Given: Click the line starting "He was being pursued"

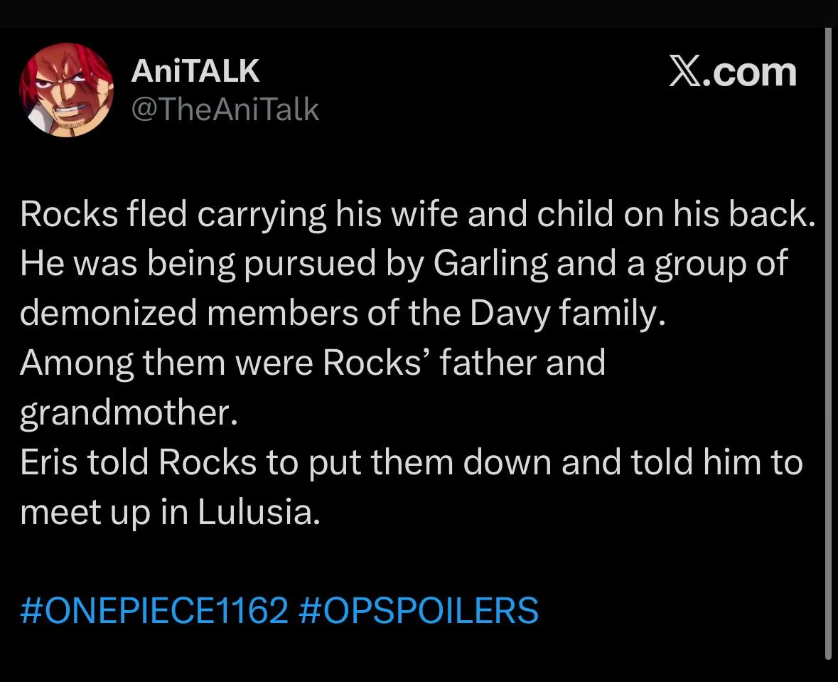Looking at the screenshot, I should [x=404, y=264].
